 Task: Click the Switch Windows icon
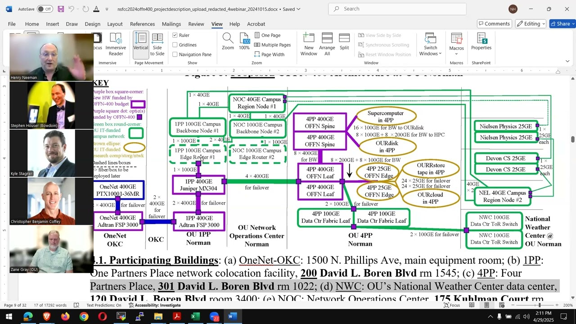pos(430,39)
